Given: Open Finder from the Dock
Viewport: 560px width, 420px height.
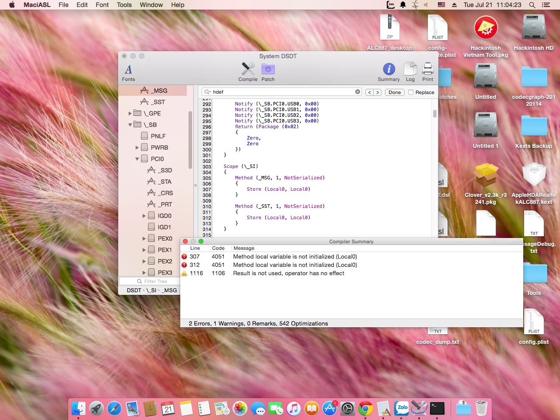Looking at the screenshot, I should click(78, 409).
